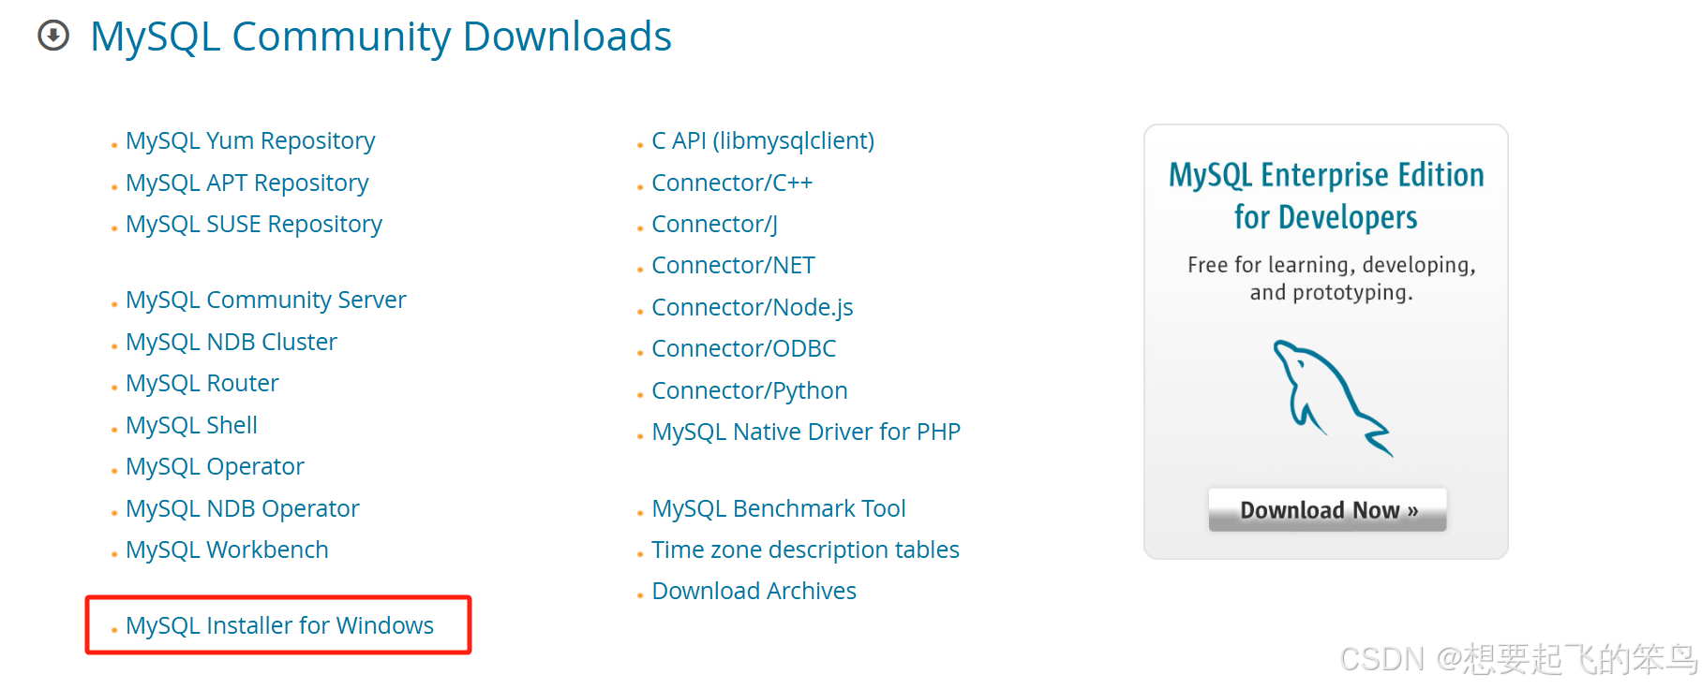1702x689 pixels.
Task: Open MySQL NDB Operator link
Action: point(243,508)
